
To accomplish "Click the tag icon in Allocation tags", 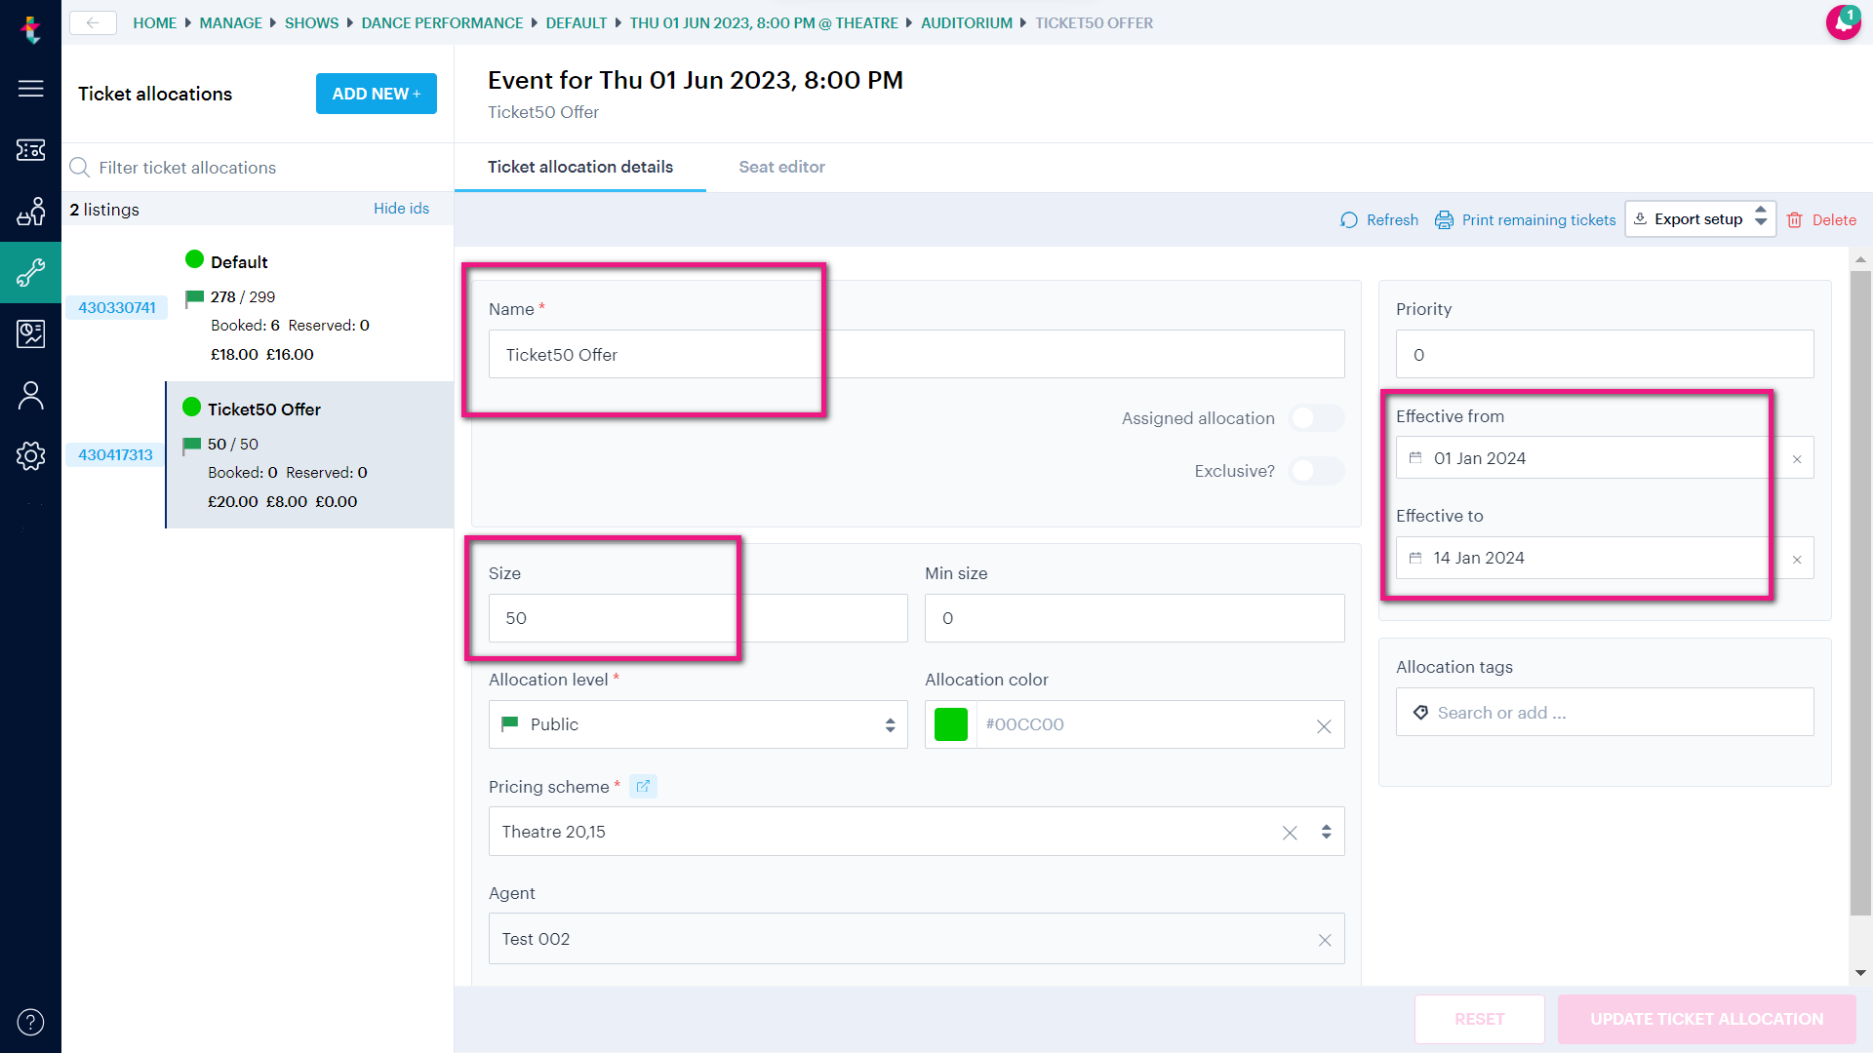I will (1420, 713).
